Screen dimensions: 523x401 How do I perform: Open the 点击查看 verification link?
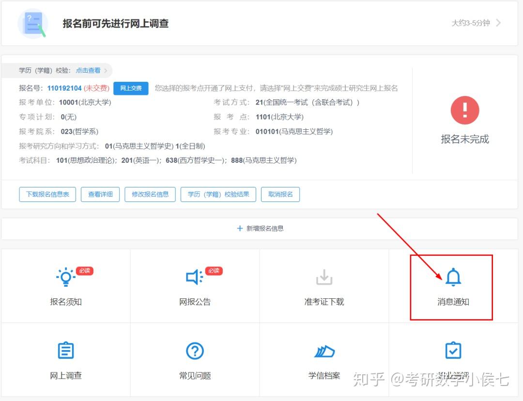pos(88,70)
